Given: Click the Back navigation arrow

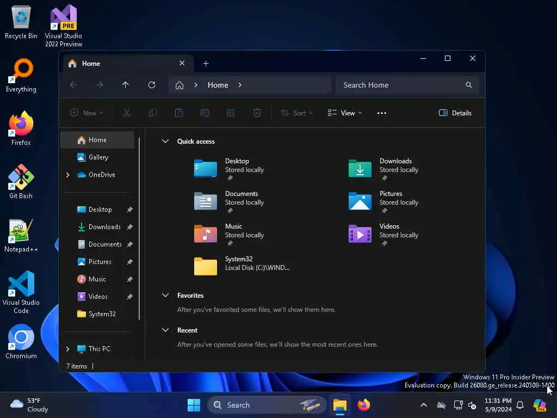Looking at the screenshot, I should pos(73,85).
